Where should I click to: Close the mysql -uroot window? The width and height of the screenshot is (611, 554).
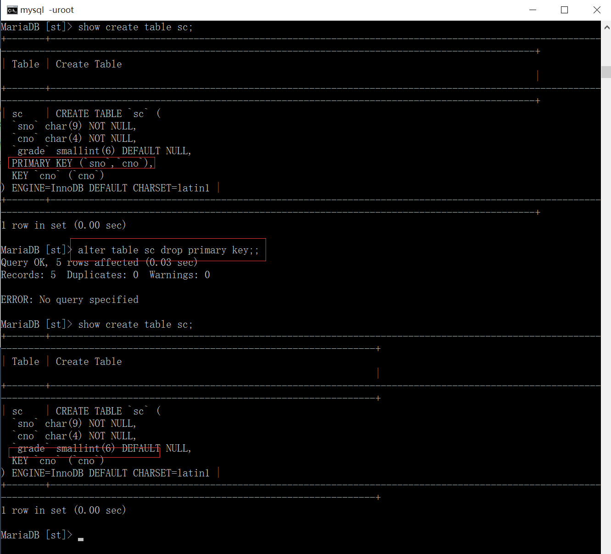tap(596, 10)
